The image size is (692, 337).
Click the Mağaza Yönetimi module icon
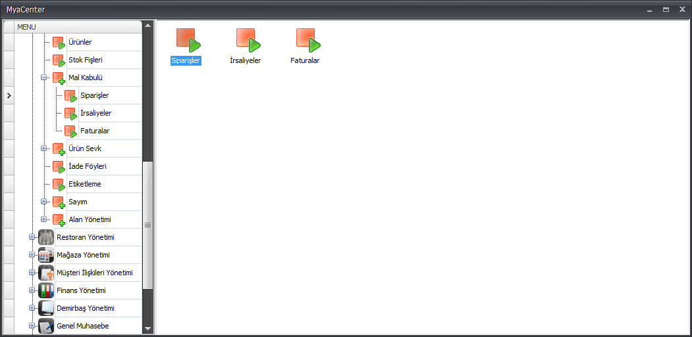tap(46, 255)
